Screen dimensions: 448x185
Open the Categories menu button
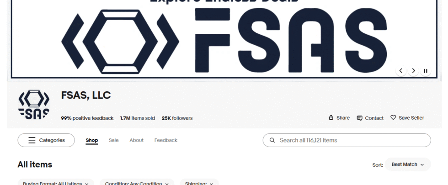(x=46, y=140)
